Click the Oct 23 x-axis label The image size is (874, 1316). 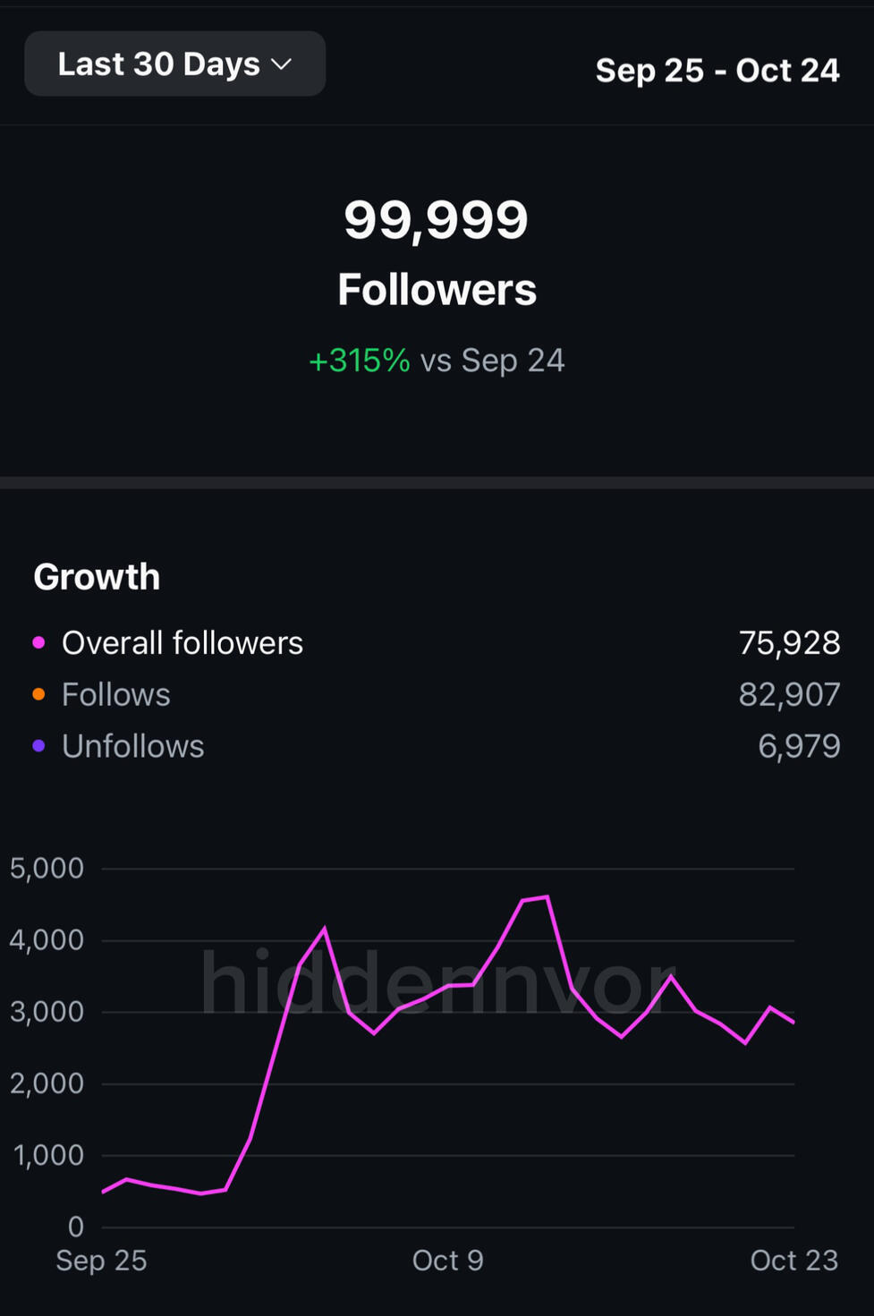(793, 1261)
